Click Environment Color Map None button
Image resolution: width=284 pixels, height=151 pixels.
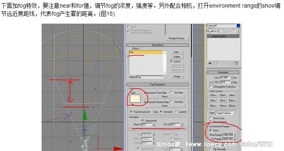coord(165,97)
